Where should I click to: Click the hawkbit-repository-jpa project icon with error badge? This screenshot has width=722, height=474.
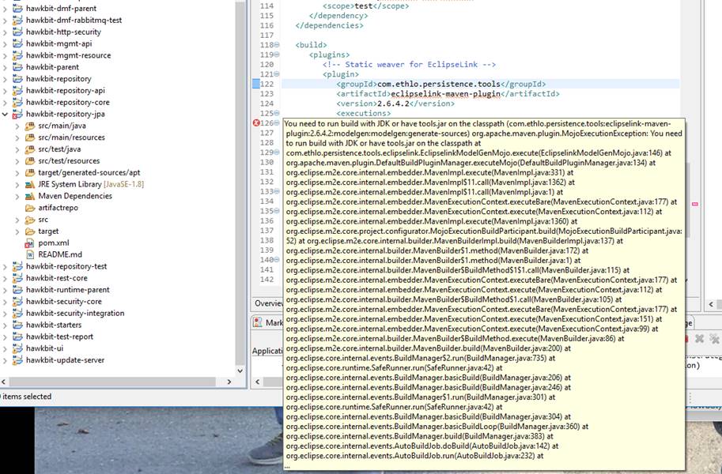tap(17, 114)
